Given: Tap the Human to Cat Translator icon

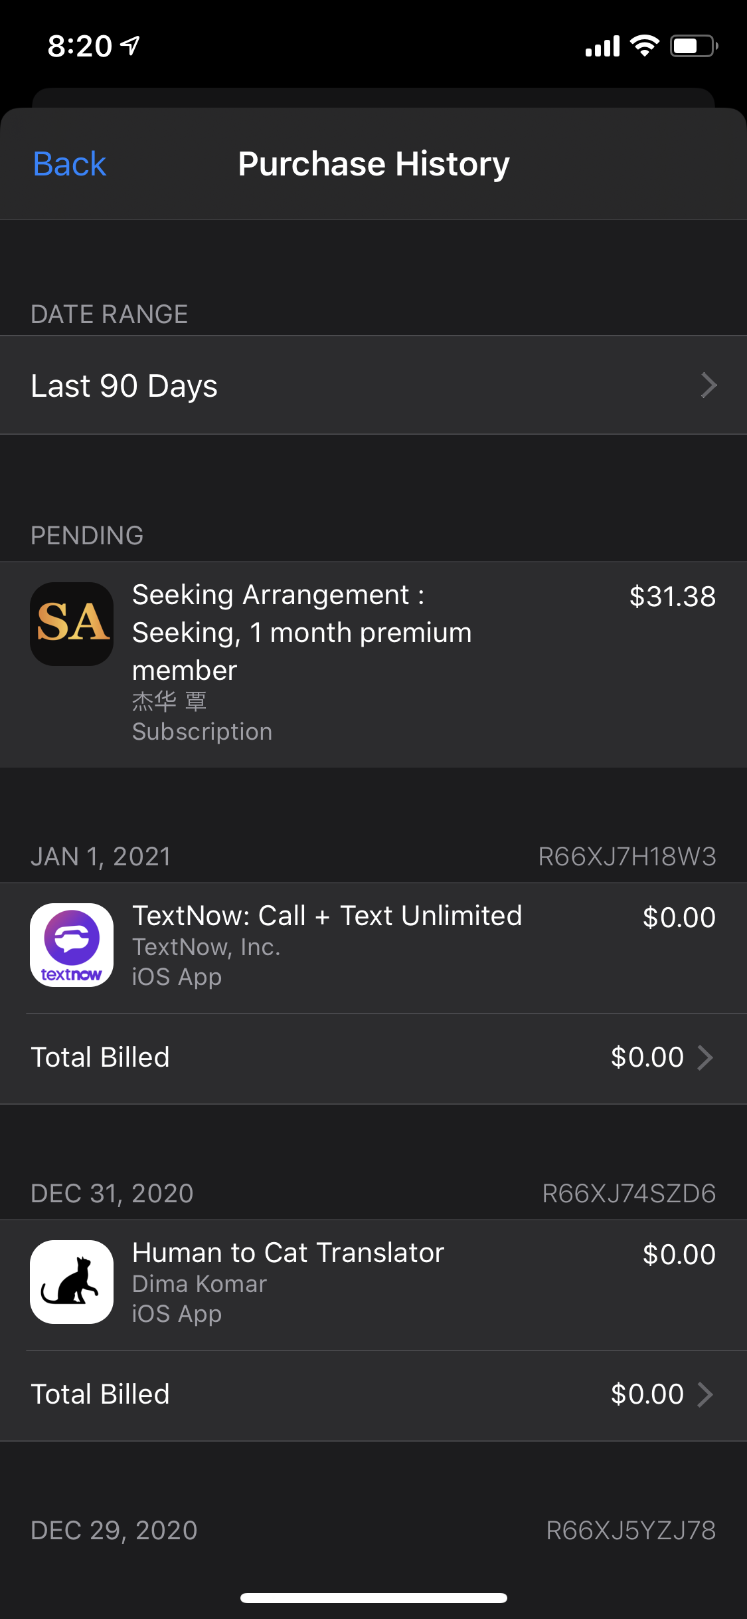Looking at the screenshot, I should 72,1281.
